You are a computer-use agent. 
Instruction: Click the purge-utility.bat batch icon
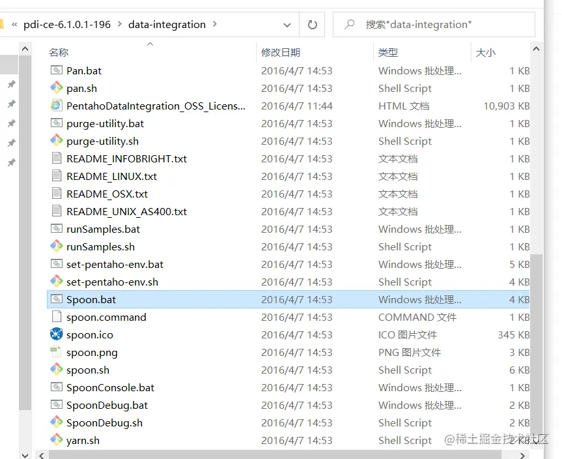(56, 123)
